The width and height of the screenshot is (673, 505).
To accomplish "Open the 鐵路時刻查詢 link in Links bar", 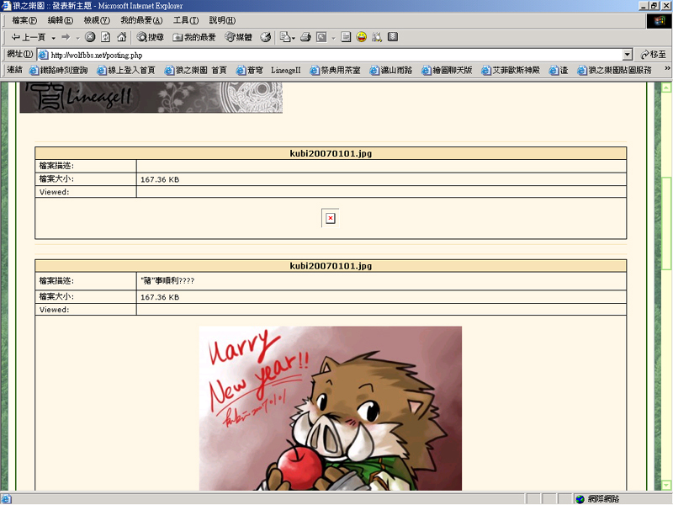I will (58, 70).
